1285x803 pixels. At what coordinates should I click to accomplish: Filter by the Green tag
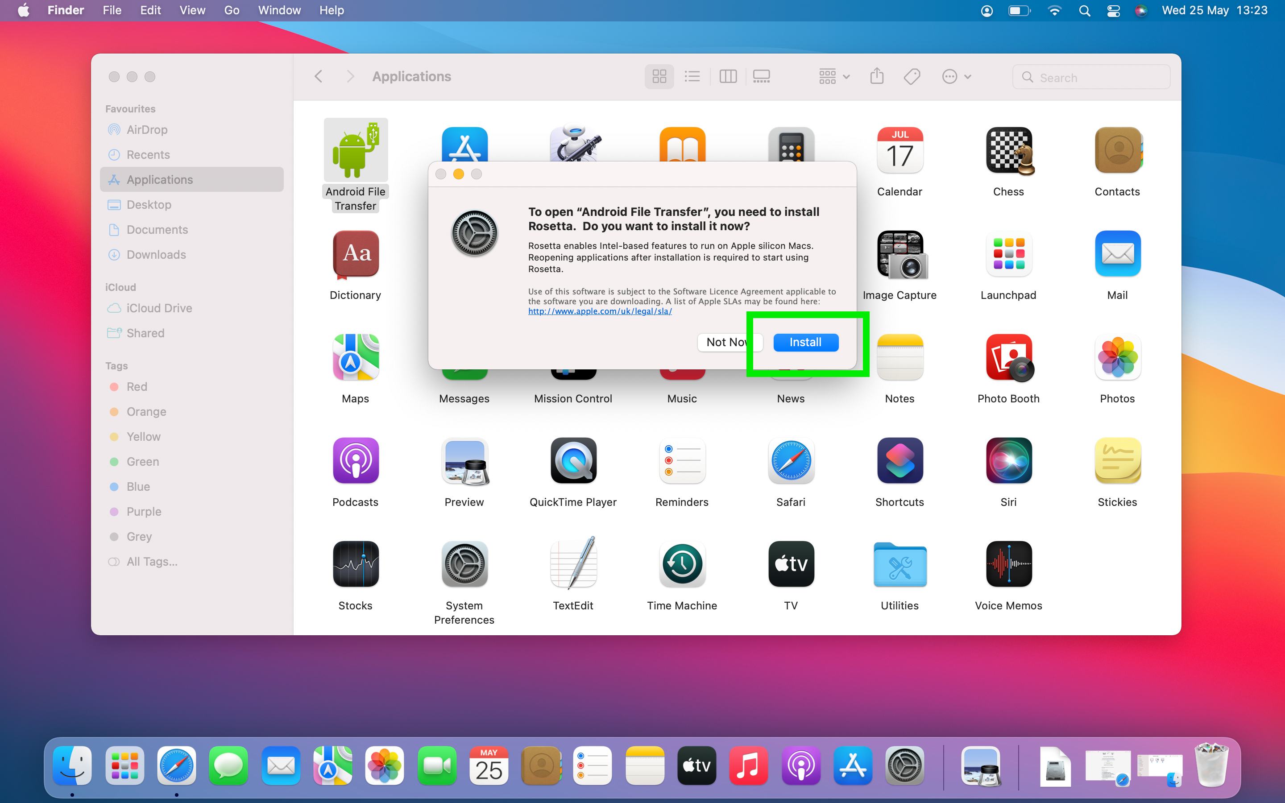coord(192,462)
